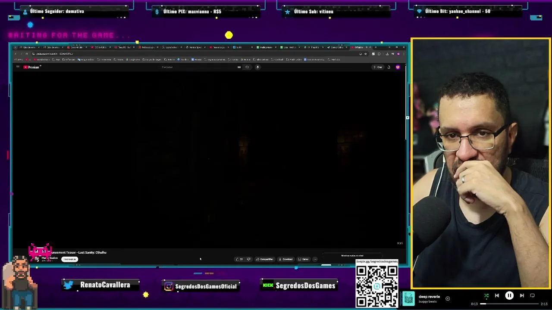Open the YouTube hamburger guide menu
The width and height of the screenshot is (552, 310).
18,67
